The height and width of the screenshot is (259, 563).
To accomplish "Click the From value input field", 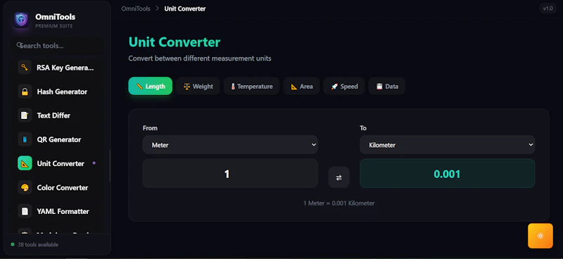I will coord(230,174).
